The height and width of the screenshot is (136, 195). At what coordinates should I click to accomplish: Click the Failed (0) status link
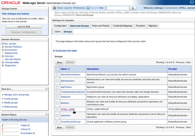25,125
